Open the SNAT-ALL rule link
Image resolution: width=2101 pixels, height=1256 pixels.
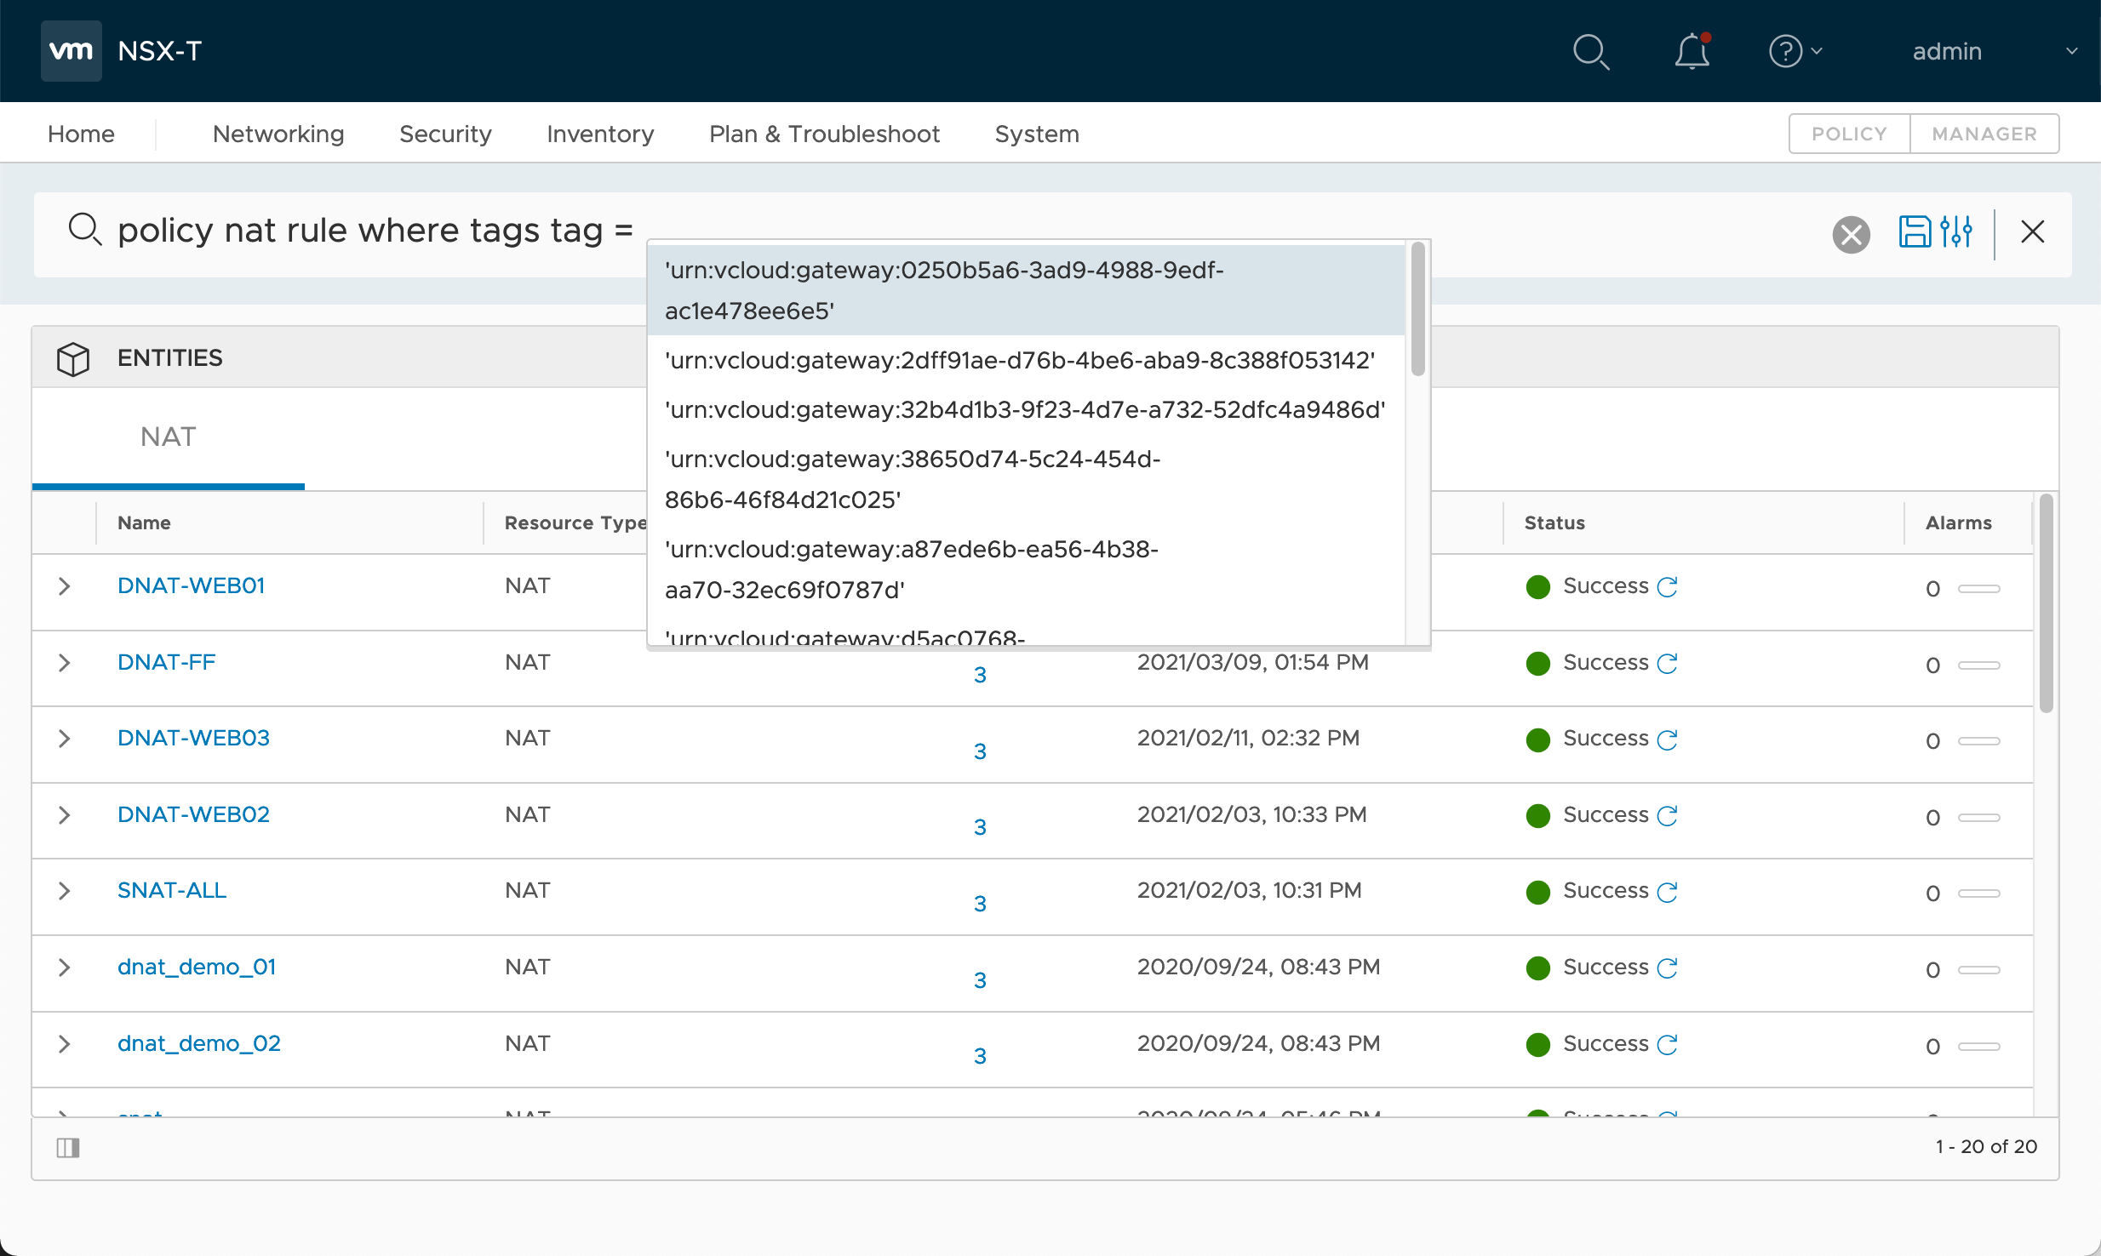tap(172, 890)
